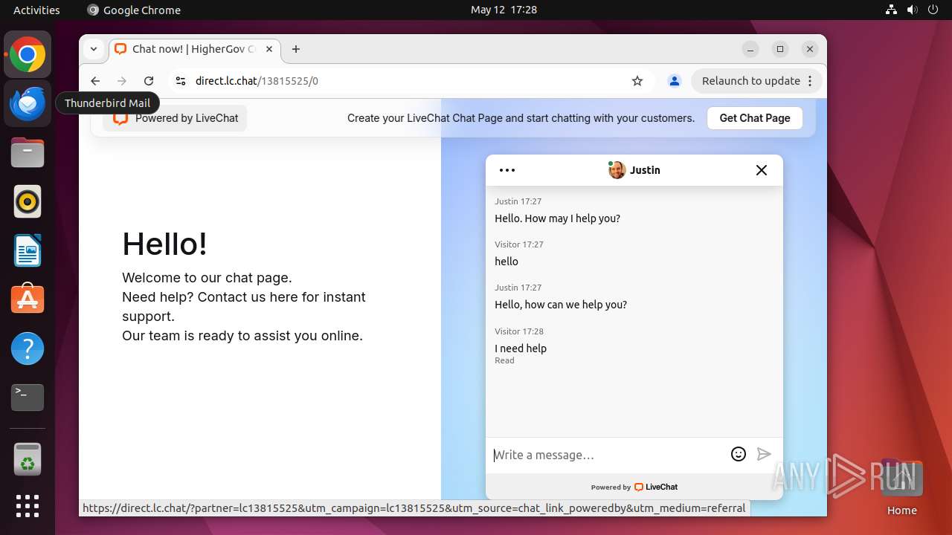Click the Powered by LiveChat banner badge
The image size is (952, 535).
(x=176, y=118)
